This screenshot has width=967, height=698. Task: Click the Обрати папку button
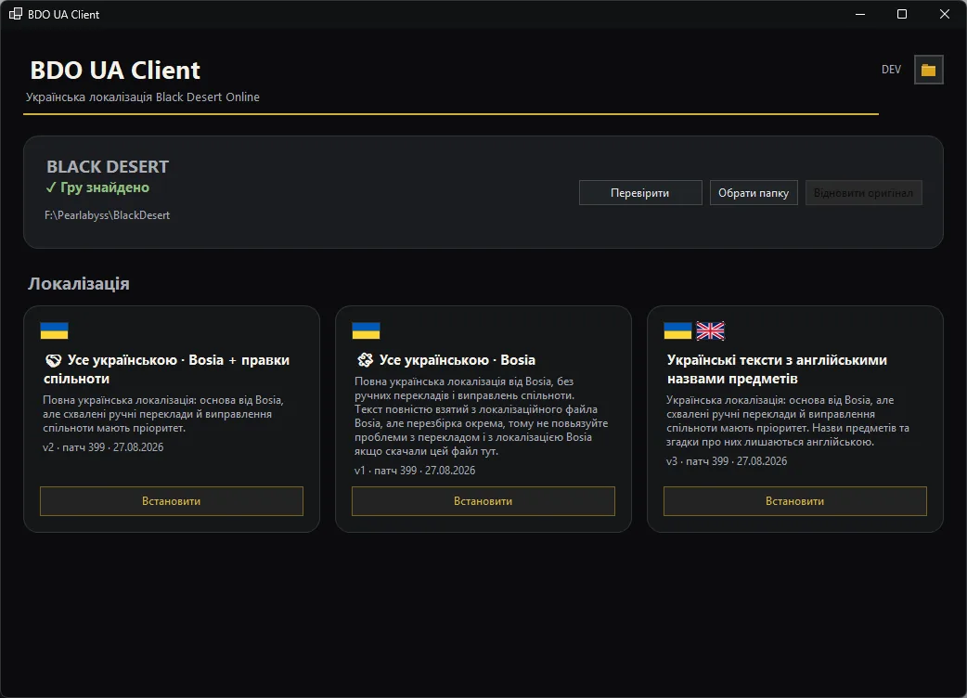tap(754, 192)
